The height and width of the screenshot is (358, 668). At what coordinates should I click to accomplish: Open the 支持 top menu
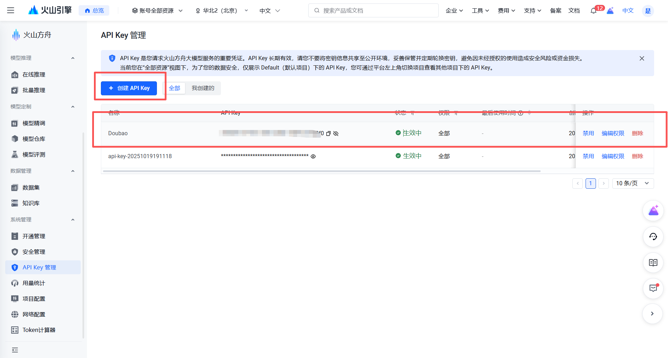pos(532,11)
